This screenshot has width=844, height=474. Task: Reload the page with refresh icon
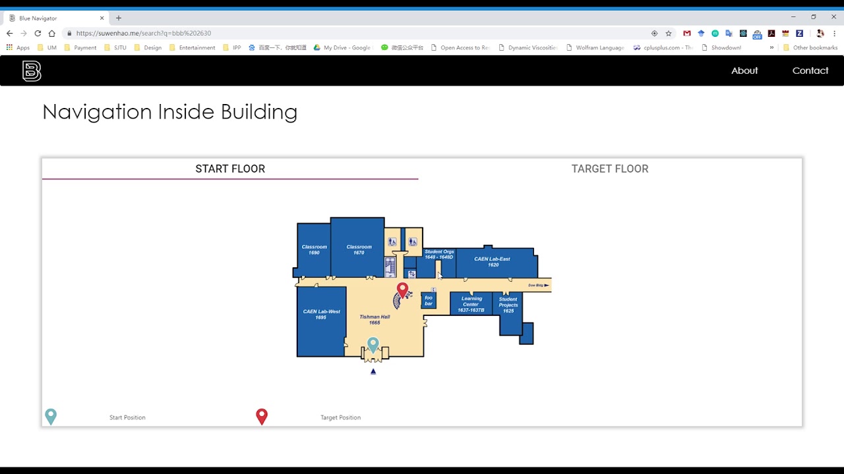click(38, 33)
